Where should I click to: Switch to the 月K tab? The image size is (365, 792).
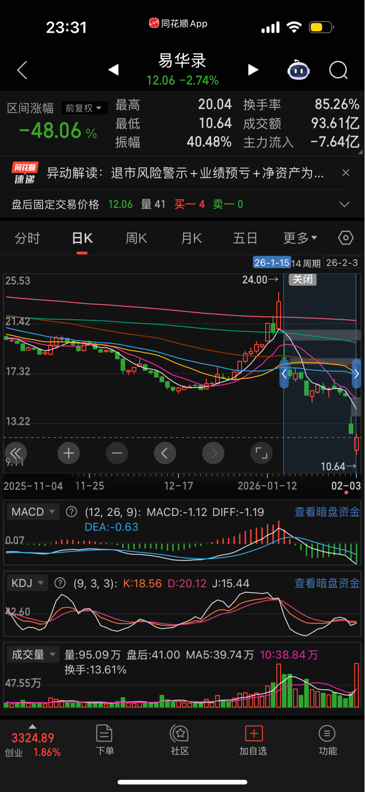point(191,238)
